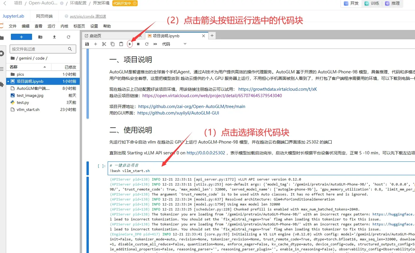415x253 pixels.
Task: Restart kernel and run all cells icon
Action: click(x=155, y=44)
